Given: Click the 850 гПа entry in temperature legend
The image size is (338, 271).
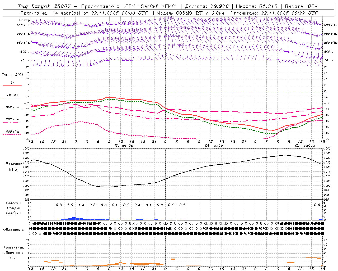Looking at the screenshot, I should 12,107.
